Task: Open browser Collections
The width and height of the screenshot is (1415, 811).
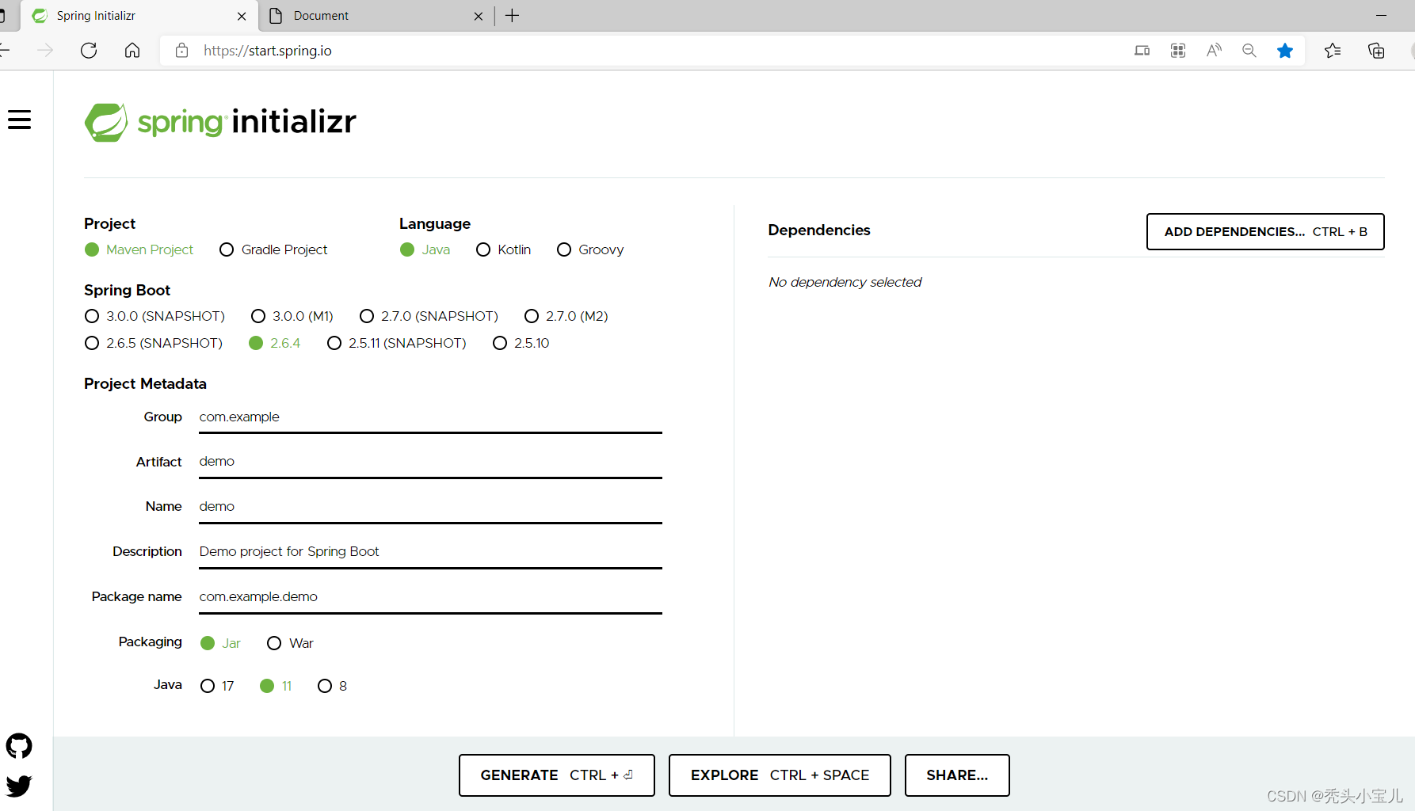Action: click(1376, 51)
